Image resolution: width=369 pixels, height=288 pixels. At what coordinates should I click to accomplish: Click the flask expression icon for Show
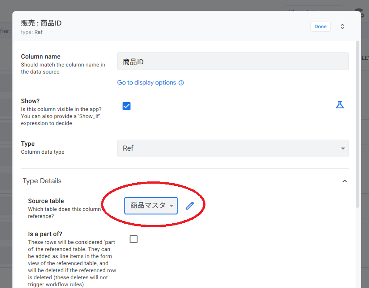pos(339,105)
